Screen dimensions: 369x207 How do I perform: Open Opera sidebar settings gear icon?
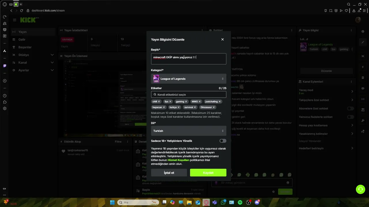(x=5, y=108)
